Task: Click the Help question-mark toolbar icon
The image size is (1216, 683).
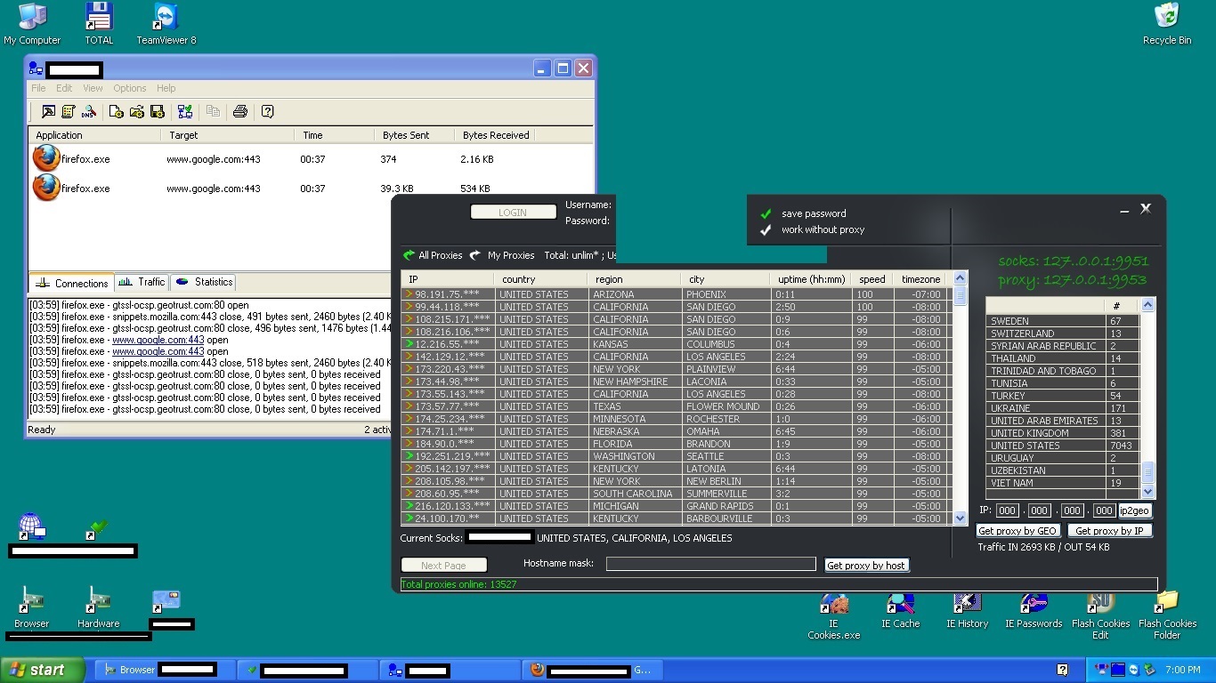Action: [x=267, y=111]
